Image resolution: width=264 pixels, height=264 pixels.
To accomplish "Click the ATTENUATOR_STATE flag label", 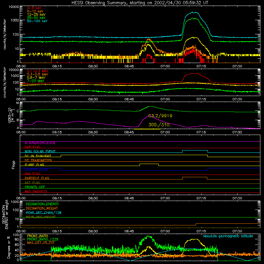I will (40, 143).
